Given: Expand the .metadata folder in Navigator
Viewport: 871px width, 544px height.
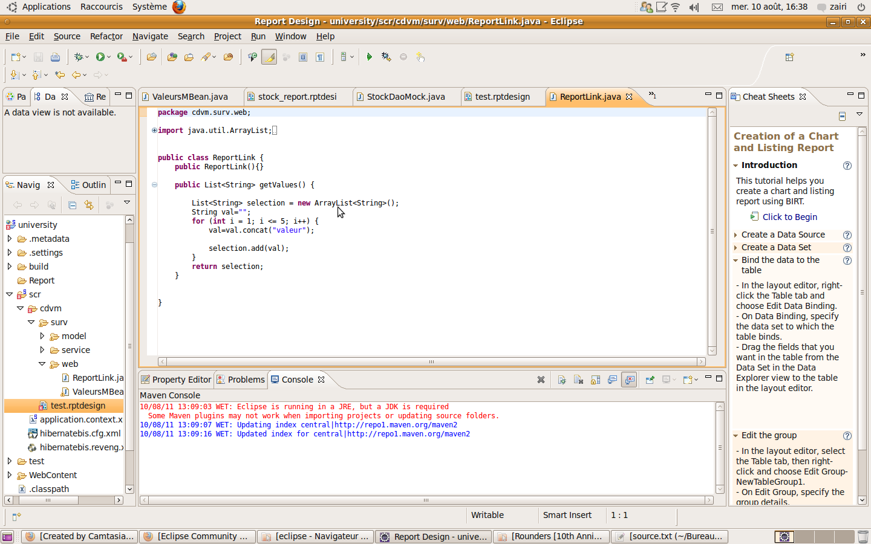Looking at the screenshot, I should tap(10, 239).
